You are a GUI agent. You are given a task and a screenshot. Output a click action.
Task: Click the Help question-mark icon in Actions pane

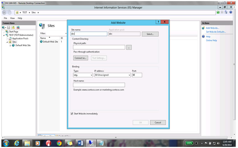pyautogui.click(x=203, y=37)
